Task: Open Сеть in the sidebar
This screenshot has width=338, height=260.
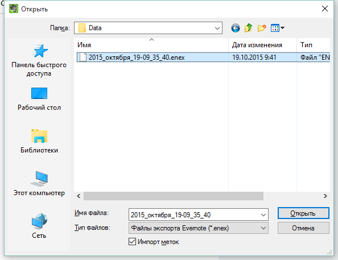Action: click(x=39, y=226)
